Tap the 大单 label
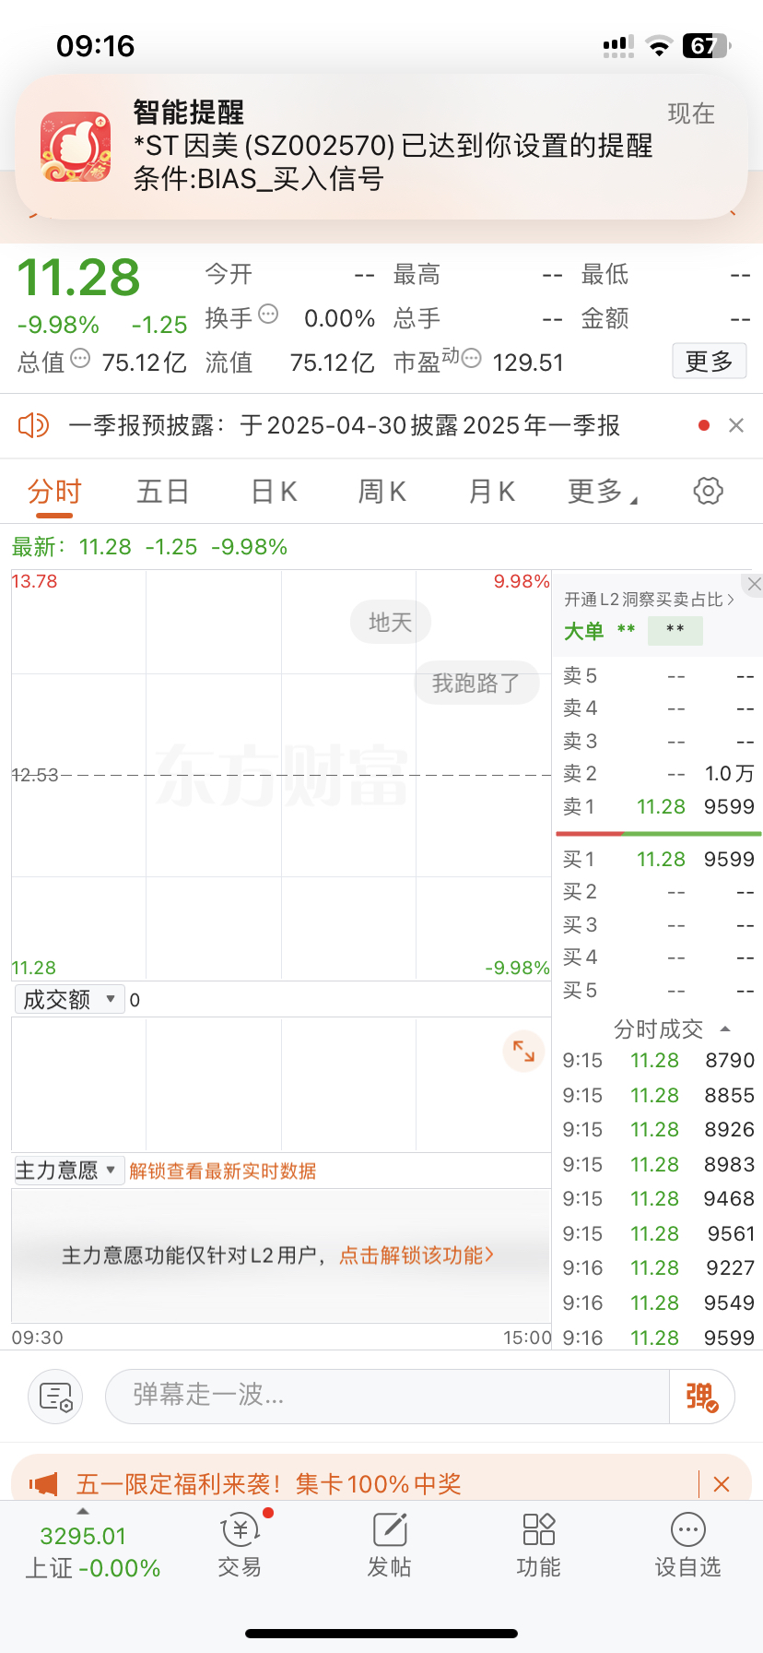Image resolution: width=763 pixels, height=1653 pixels. 584,631
